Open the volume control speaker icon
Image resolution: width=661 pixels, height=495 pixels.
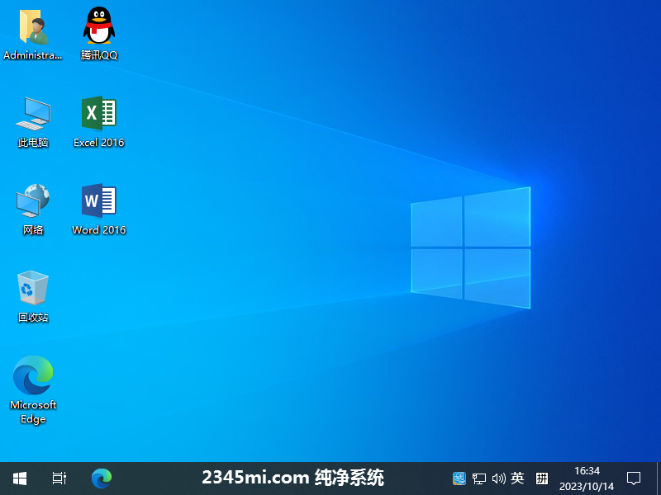coord(499,478)
